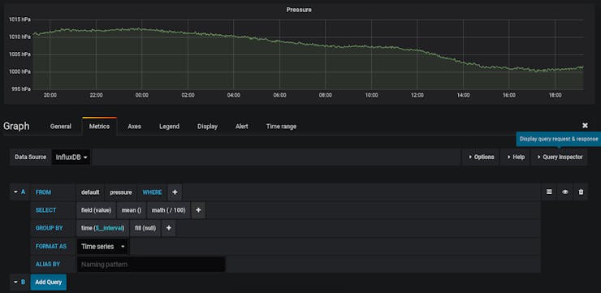The height and width of the screenshot is (293, 601).
Task: Collapse query B arrow
Action: pos(15,282)
